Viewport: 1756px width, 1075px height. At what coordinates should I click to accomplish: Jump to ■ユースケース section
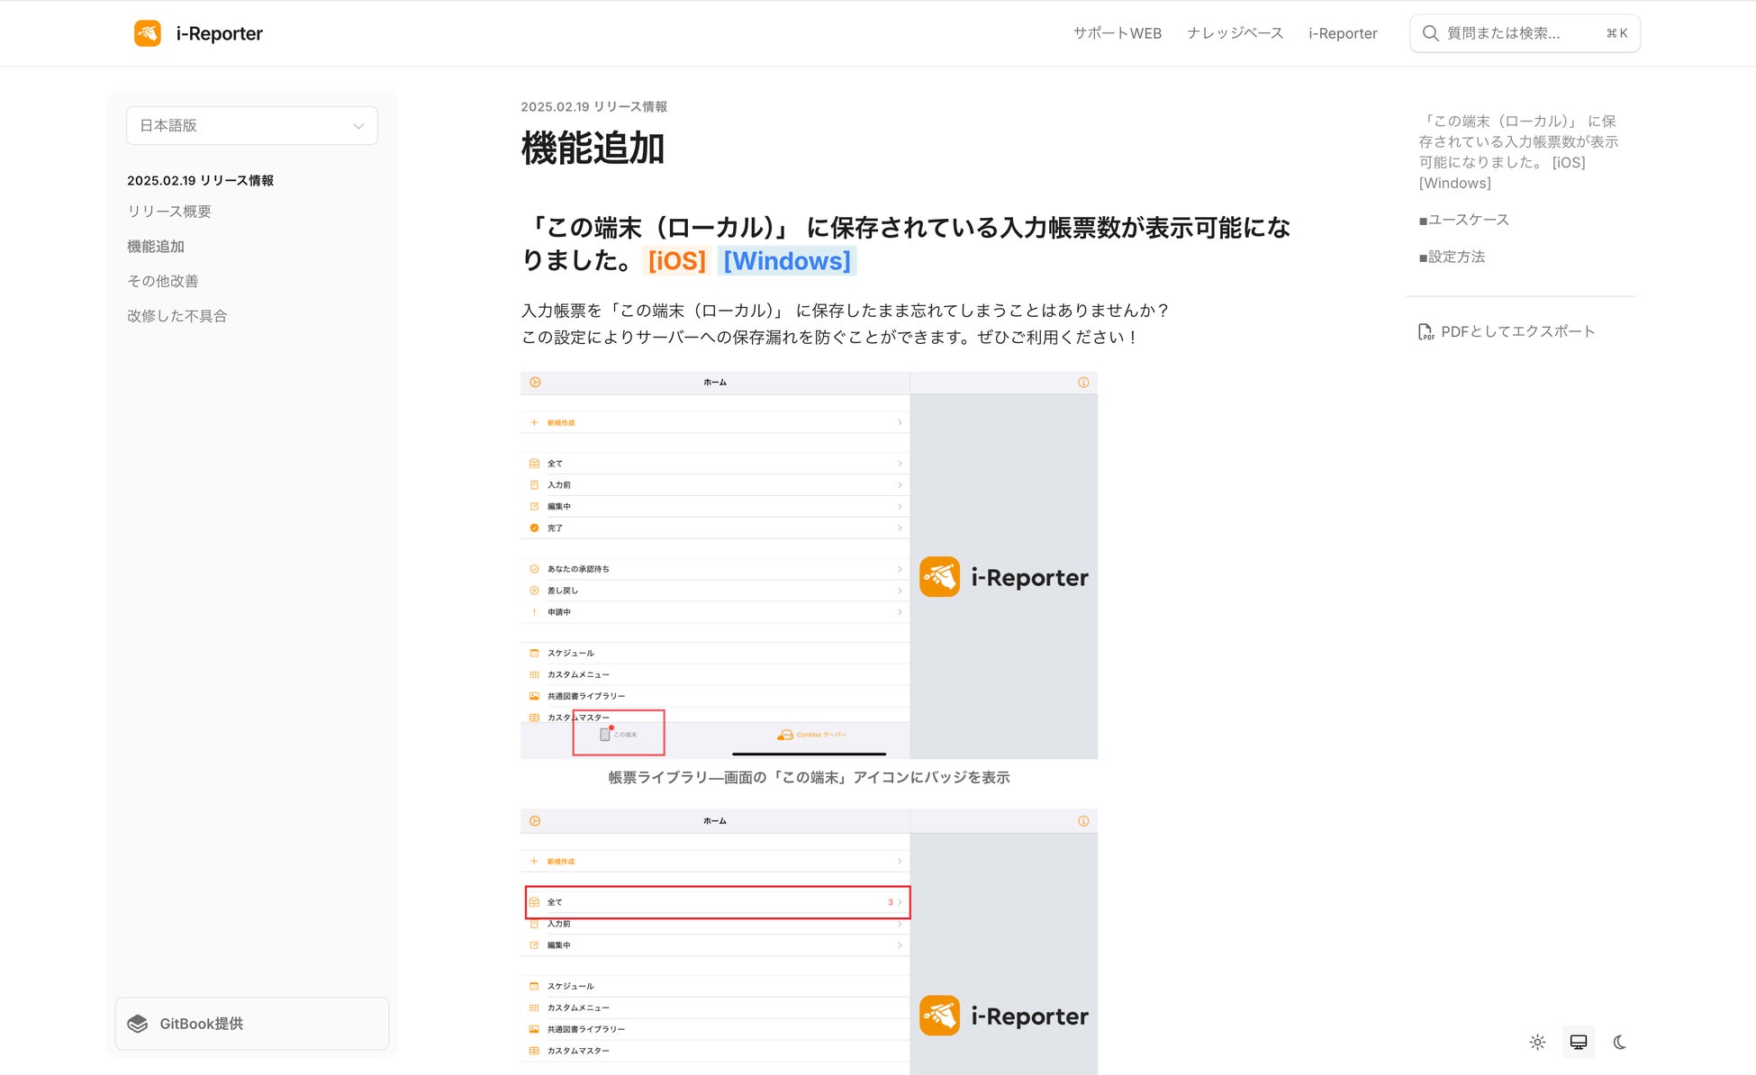click(x=1463, y=220)
